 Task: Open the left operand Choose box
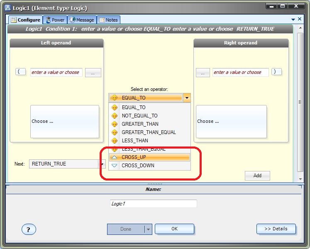pyautogui.click(x=65, y=122)
